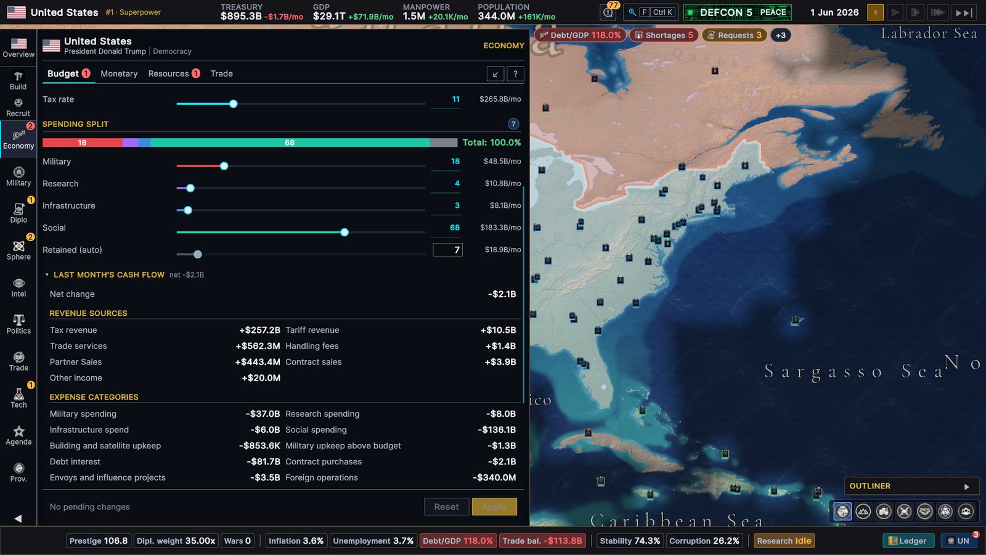Screen dimensions: 986x555
Task: Pause the game with pause button
Action: click(875, 12)
